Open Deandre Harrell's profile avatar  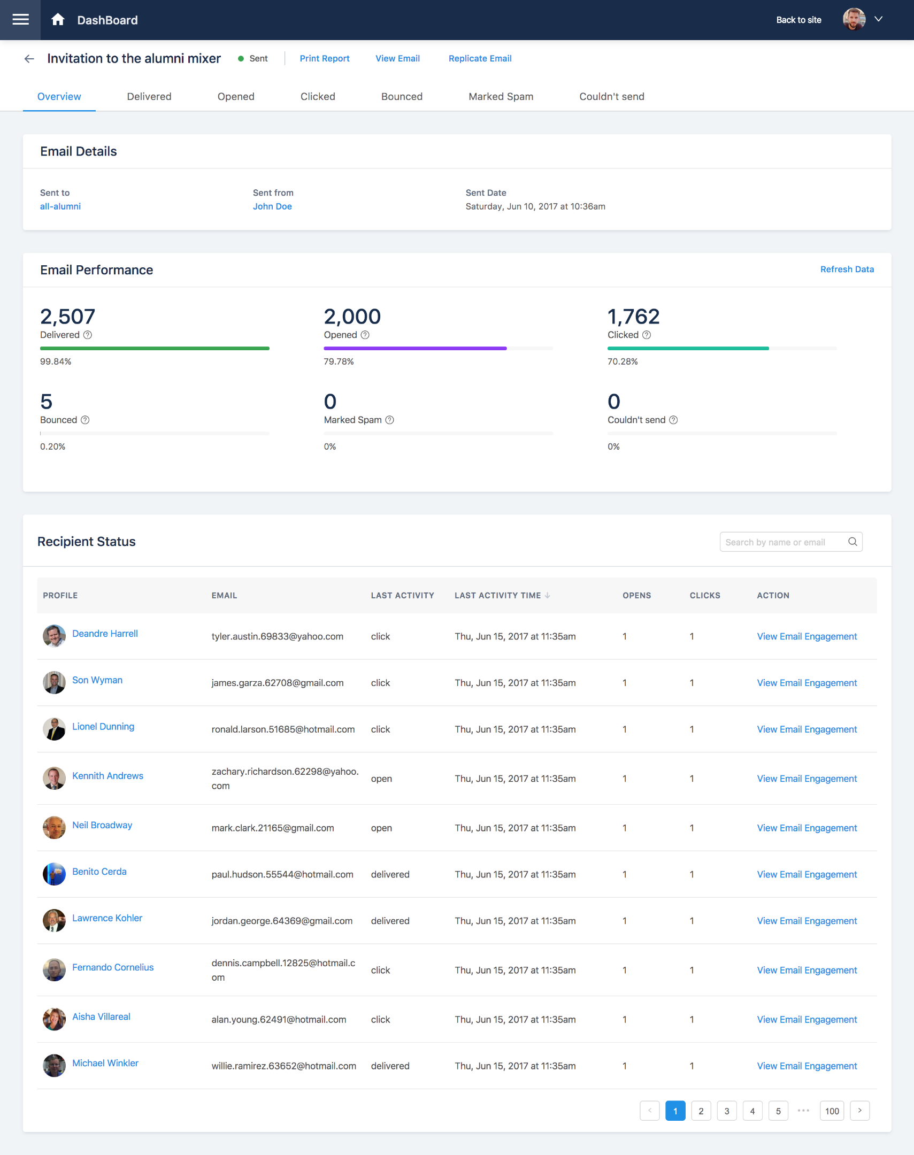(54, 636)
